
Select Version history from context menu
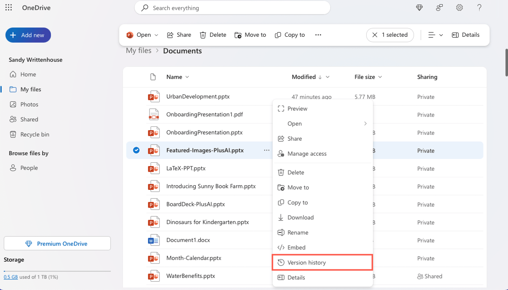click(x=306, y=263)
